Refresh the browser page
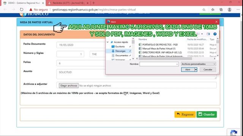This screenshot has height=136, width=243. pos(22,9)
